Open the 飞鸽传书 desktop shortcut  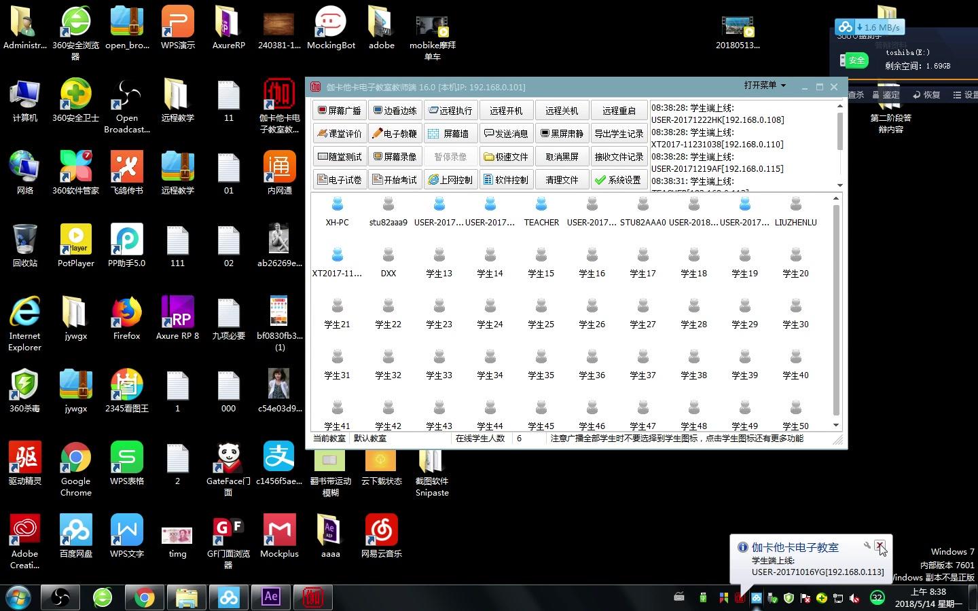[127, 173]
